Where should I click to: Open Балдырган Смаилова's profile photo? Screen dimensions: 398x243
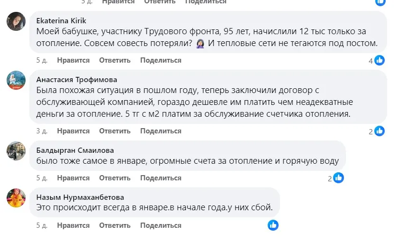(x=16, y=151)
